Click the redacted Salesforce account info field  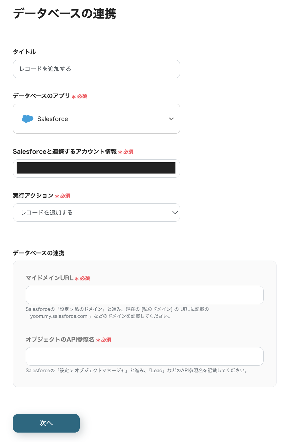pos(96,168)
